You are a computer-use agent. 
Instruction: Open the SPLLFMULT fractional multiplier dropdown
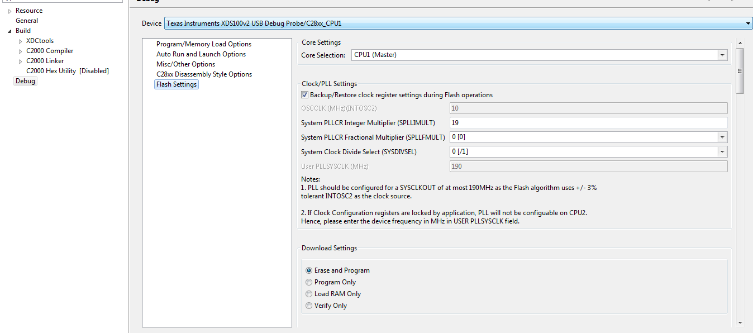click(x=723, y=137)
